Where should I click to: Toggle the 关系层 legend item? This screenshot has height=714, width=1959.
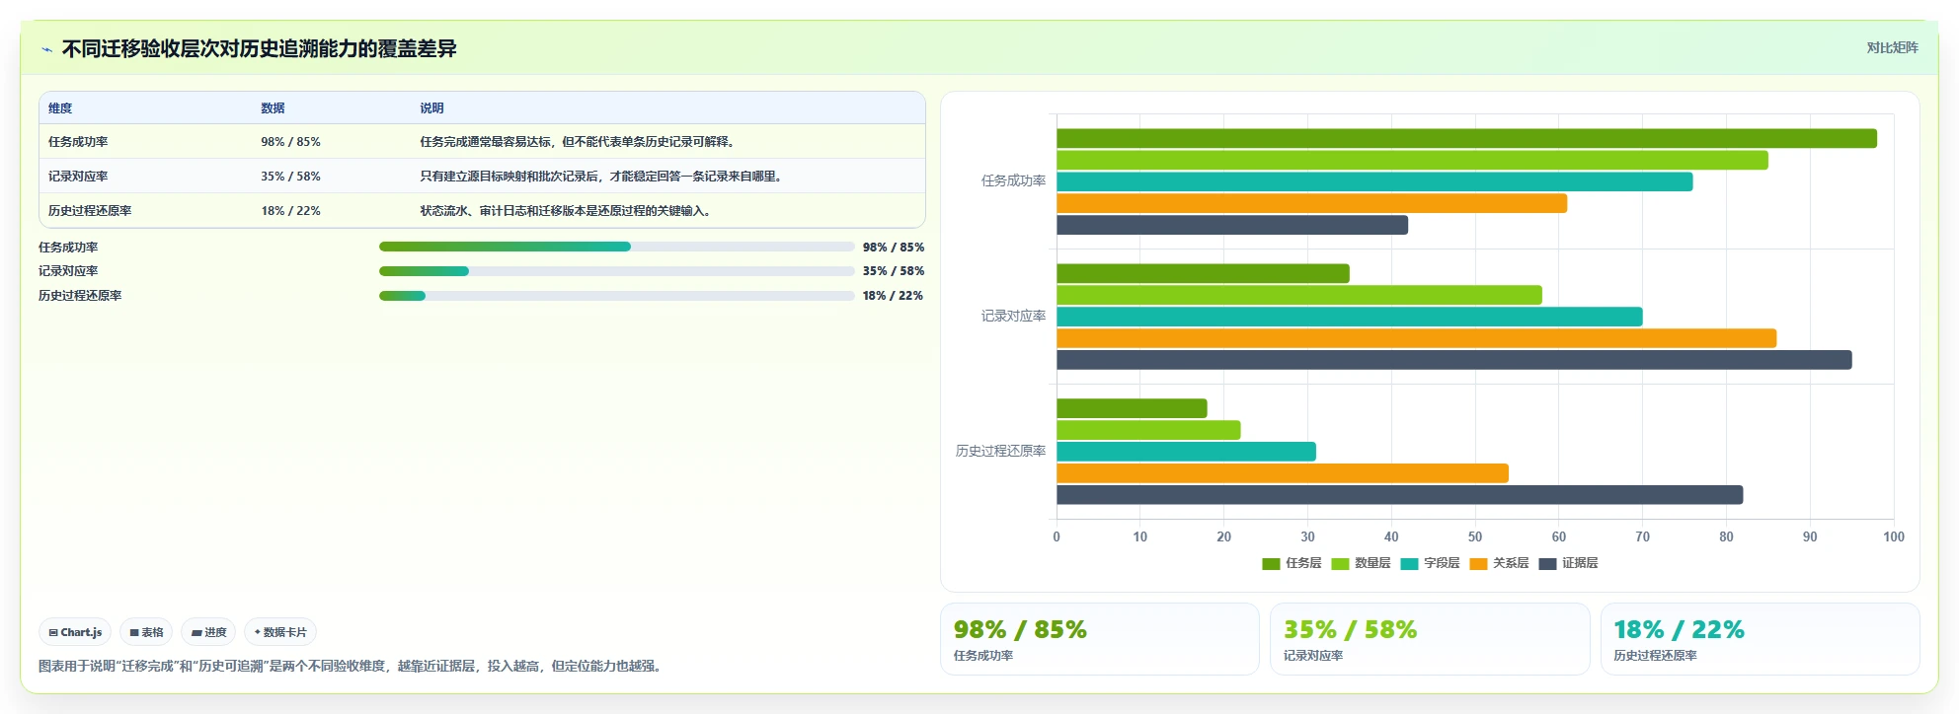tap(1499, 563)
